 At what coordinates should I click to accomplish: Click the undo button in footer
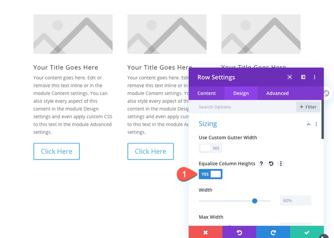click(x=239, y=232)
